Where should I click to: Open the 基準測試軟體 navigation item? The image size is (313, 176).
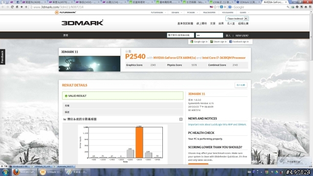click(185, 23)
